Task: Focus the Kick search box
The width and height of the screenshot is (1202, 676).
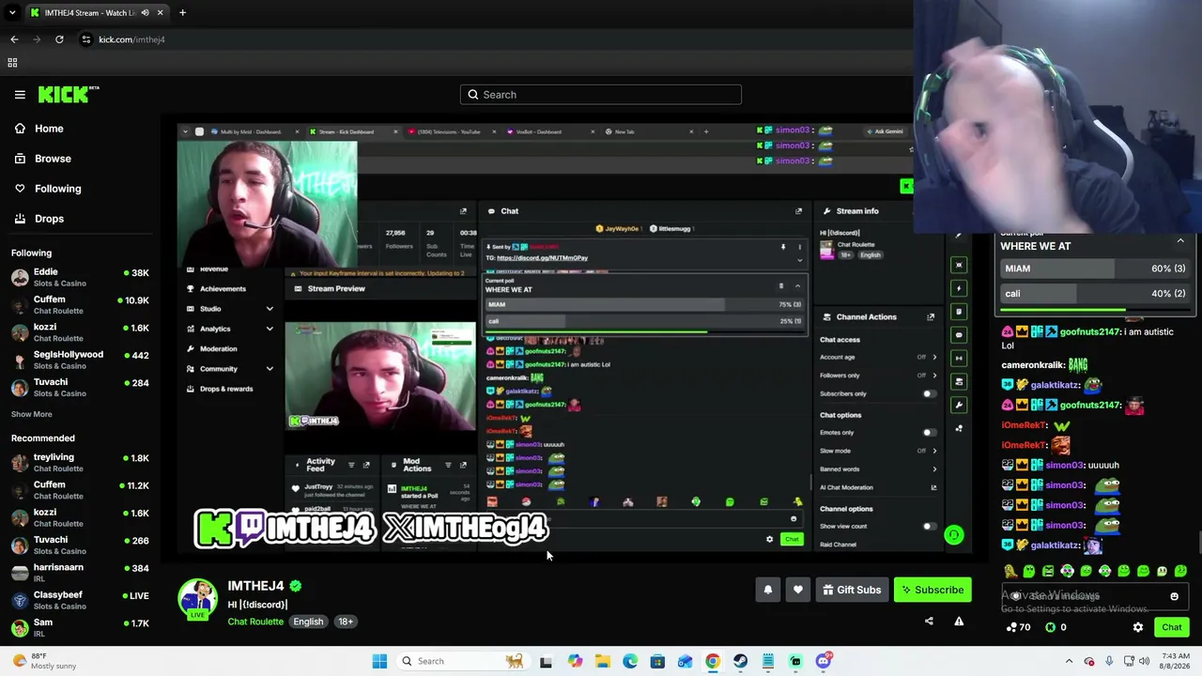Action: pyautogui.click(x=601, y=94)
